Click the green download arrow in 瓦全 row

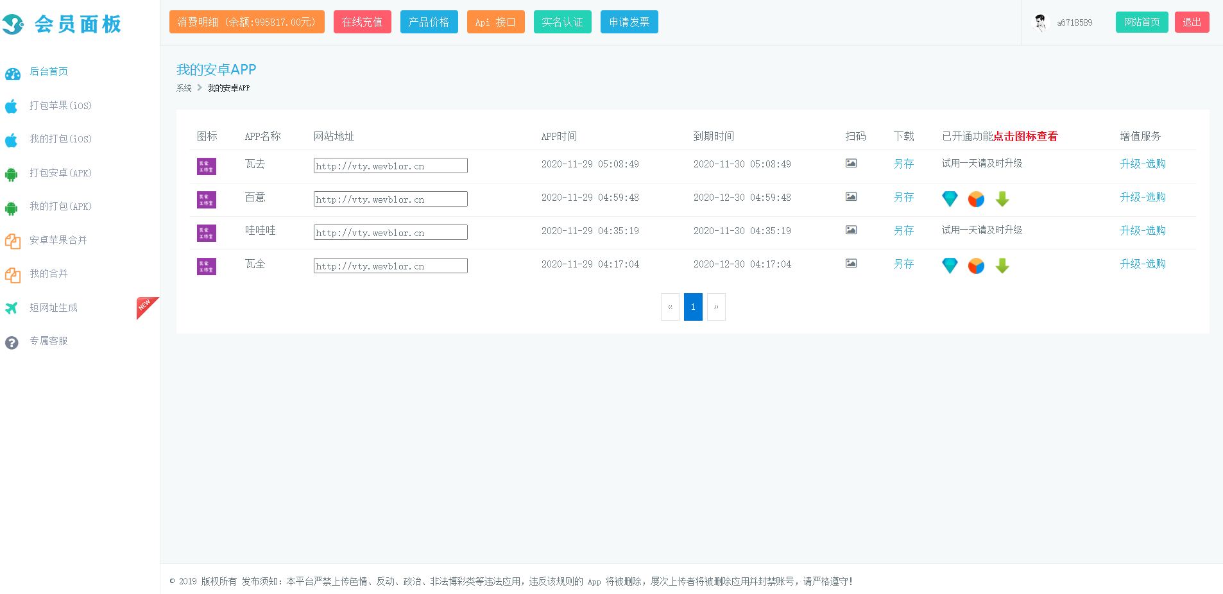[x=1002, y=266]
